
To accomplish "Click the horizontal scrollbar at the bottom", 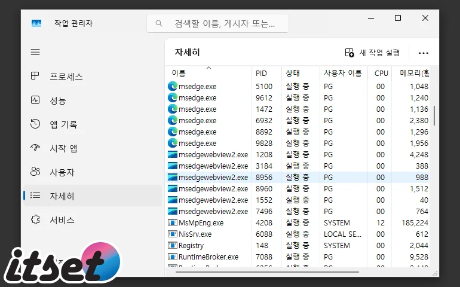I will pyautogui.click(x=267, y=272).
